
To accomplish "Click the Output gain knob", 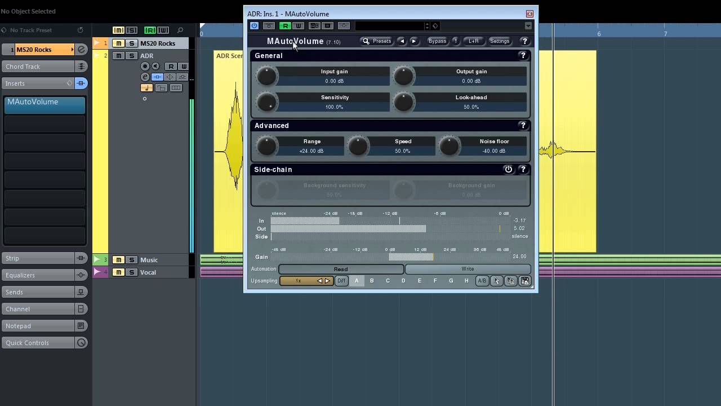I will pyautogui.click(x=403, y=76).
